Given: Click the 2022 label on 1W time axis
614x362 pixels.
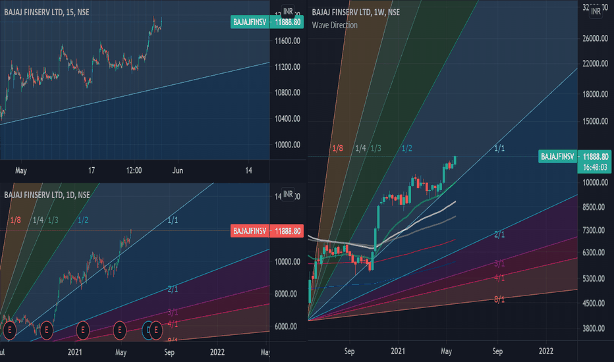Looking at the screenshot, I should pyautogui.click(x=546, y=351).
